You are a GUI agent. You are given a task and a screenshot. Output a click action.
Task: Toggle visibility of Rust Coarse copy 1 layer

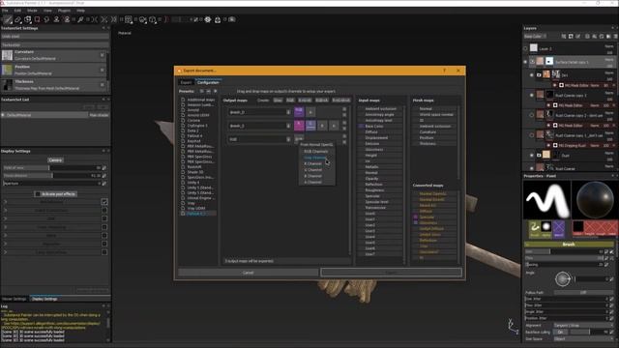coord(532,95)
